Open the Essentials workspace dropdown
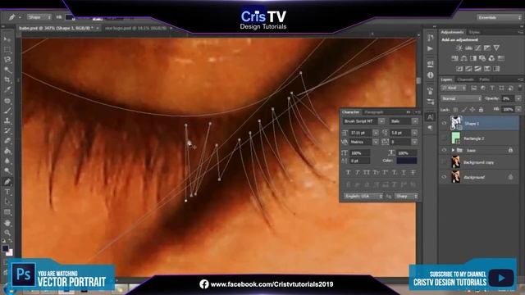Screen dimensions: 525x295 point(499,17)
